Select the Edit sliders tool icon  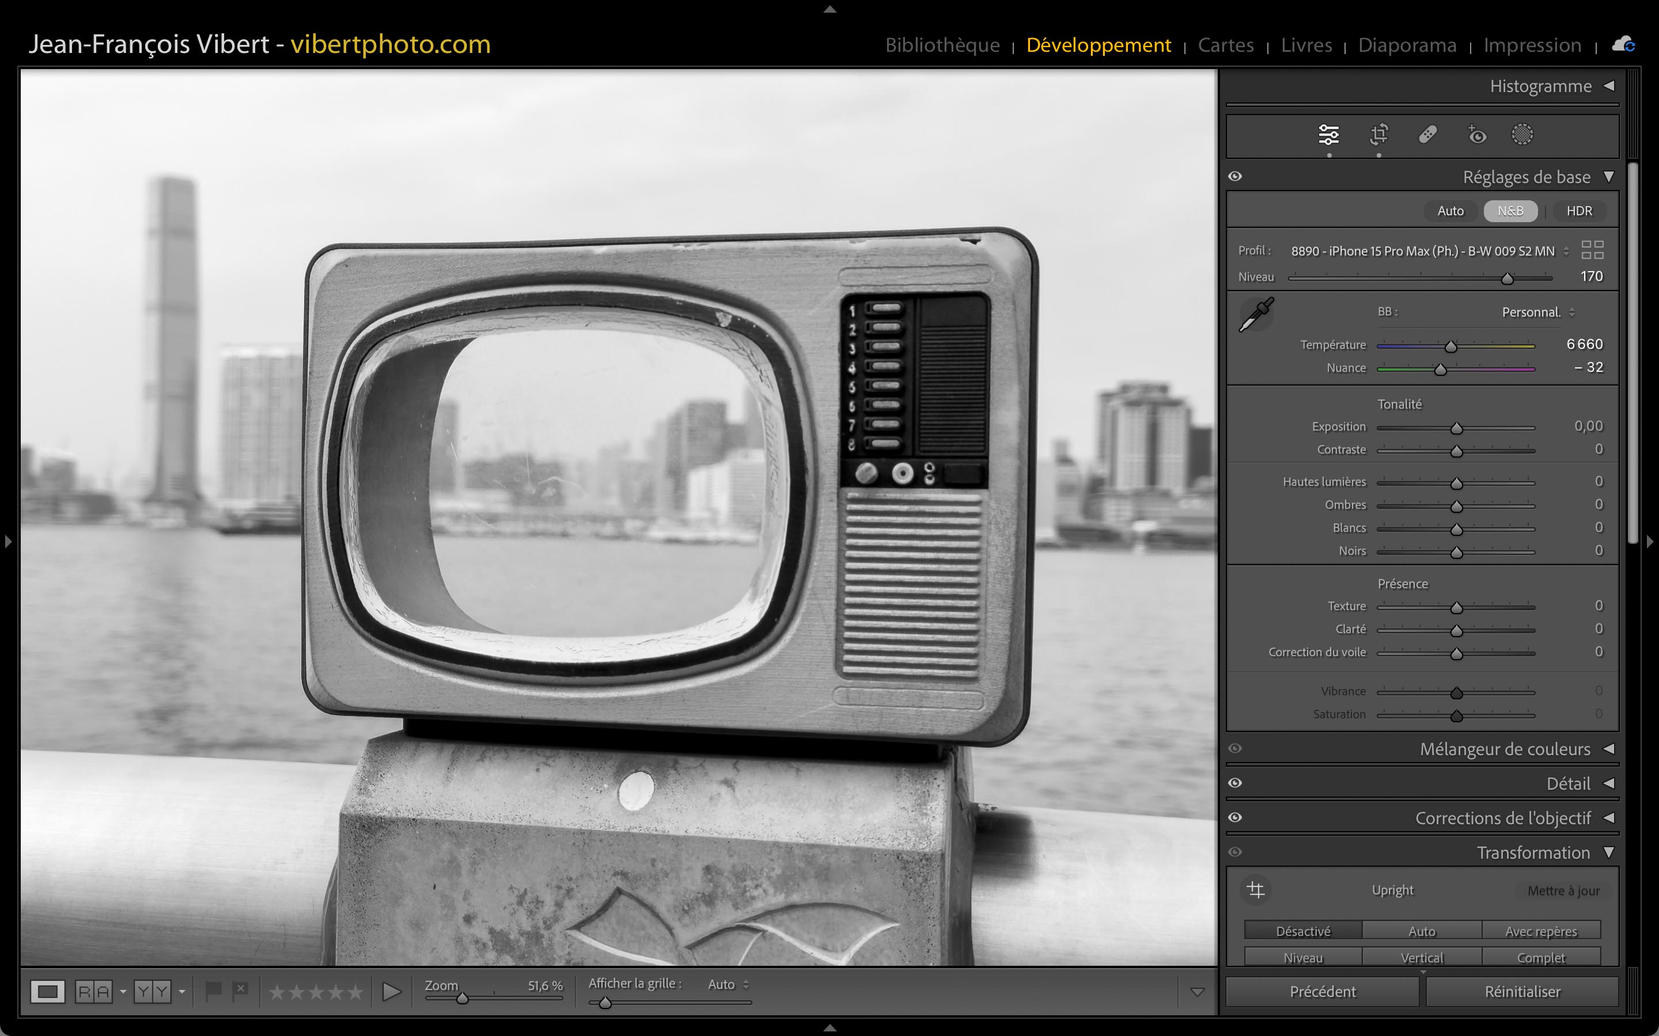[x=1328, y=134]
